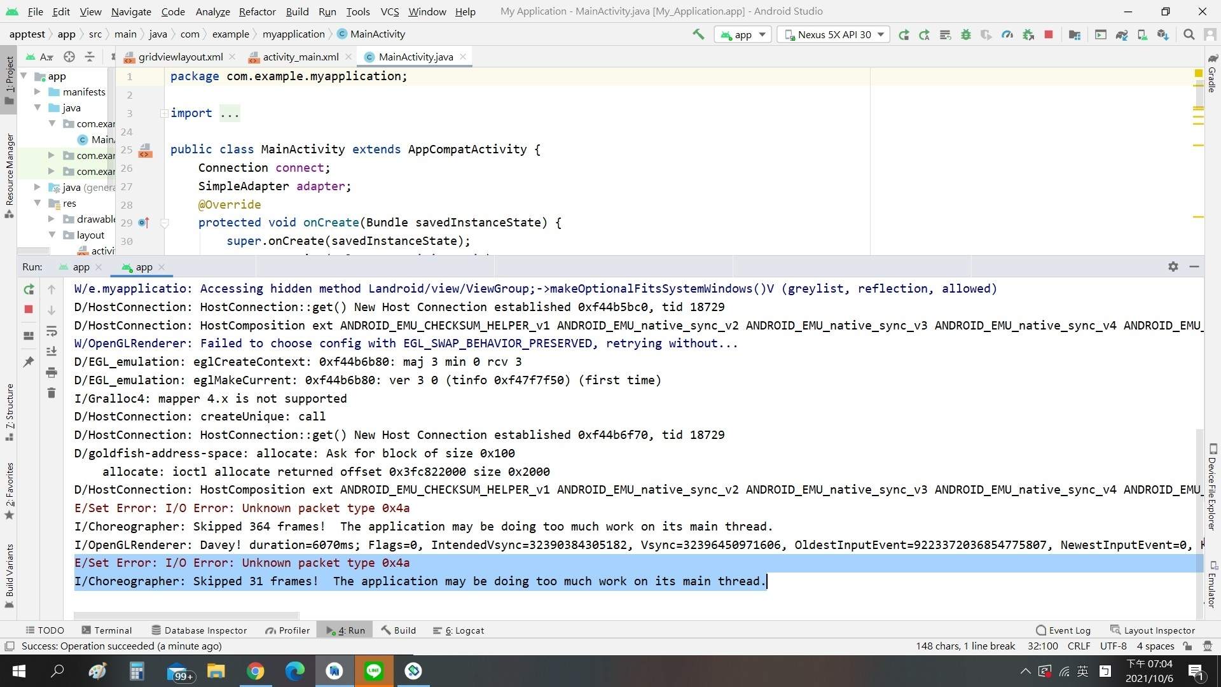Stop the running app with the red square

point(28,310)
